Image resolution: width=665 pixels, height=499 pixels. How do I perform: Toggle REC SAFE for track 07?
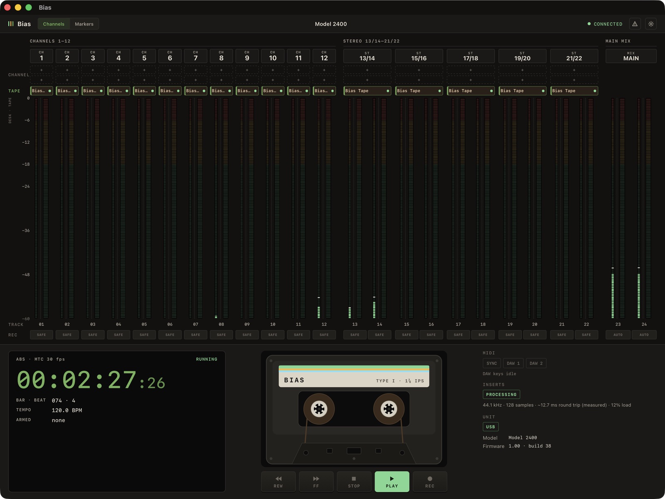click(x=196, y=335)
